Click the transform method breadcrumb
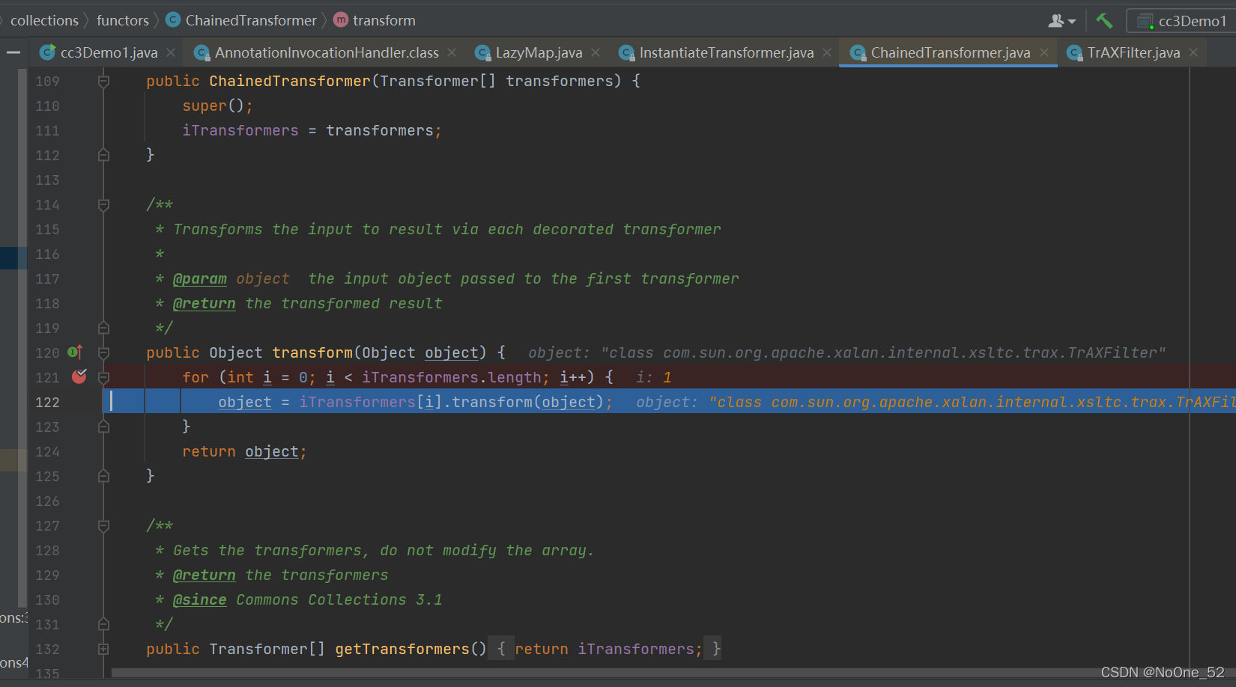Image resolution: width=1236 pixels, height=687 pixels. (375, 20)
